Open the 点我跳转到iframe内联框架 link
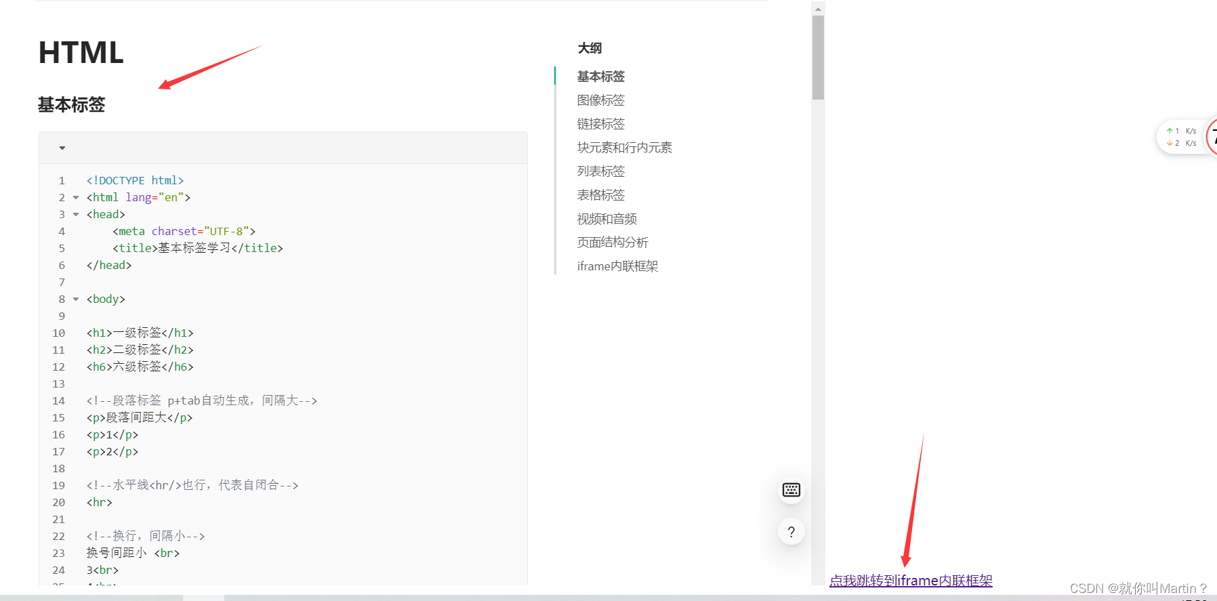1217x601 pixels. [911, 581]
